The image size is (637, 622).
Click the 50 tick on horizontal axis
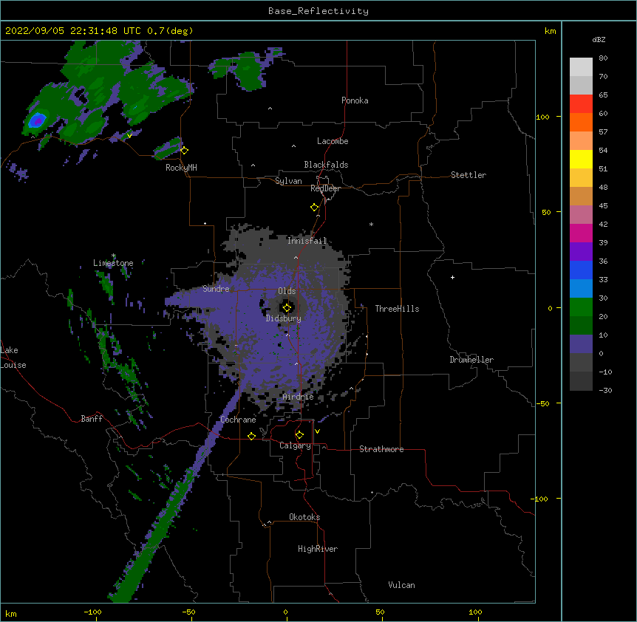(x=380, y=612)
